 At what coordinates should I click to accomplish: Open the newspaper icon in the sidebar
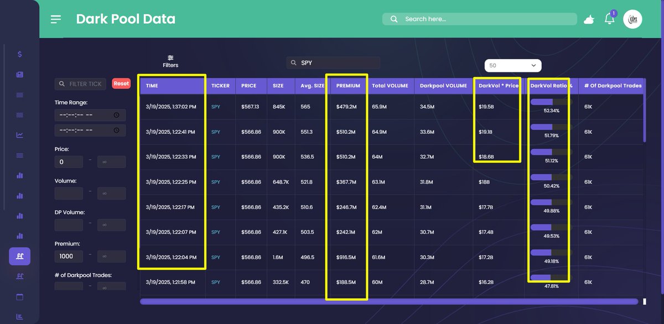20,75
